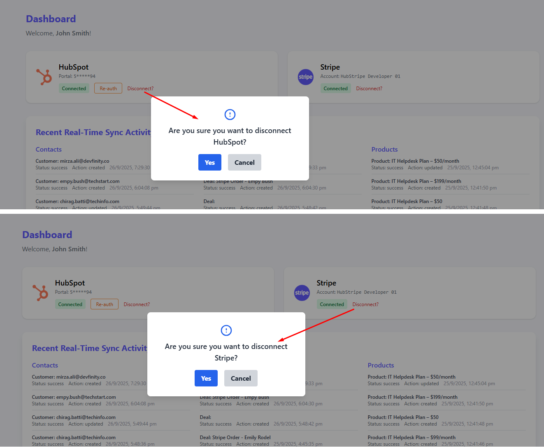Click Re-auth on the Stripe dialog's dashboard
The image size is (544, 447).
tap(105, 304)
